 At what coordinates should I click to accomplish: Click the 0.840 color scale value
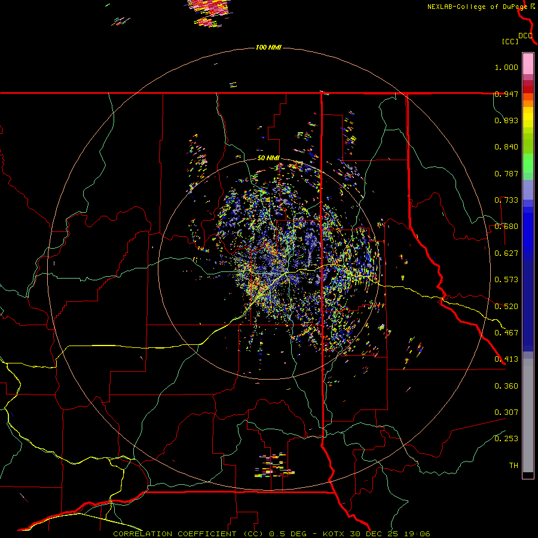(506, 147)
